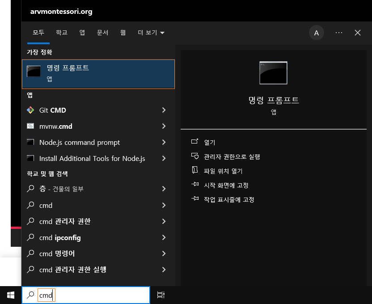Click the mvnw.cmd file icon
The width and height of the screenshot is (372, 304).
(30, 126)
